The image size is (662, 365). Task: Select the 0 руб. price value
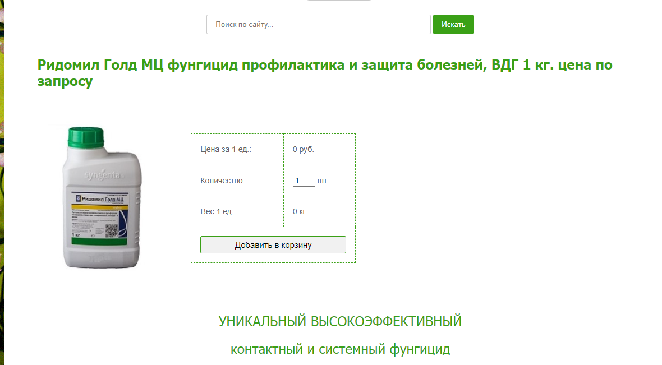tap(303, 149)
